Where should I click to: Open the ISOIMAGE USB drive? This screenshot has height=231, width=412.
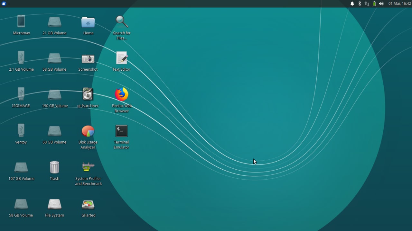21,94
